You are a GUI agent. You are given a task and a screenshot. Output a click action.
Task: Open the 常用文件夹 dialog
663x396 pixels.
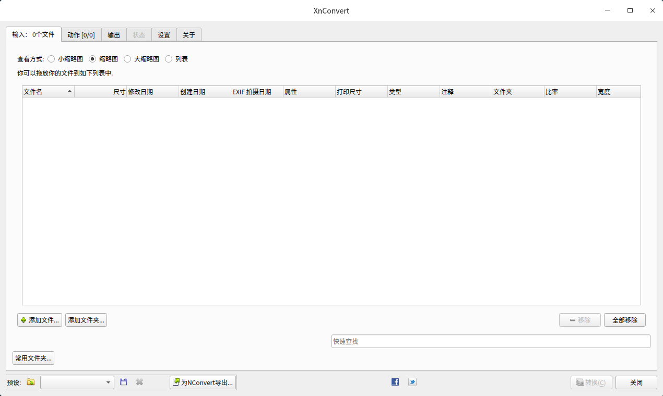(x=33, y=357)
